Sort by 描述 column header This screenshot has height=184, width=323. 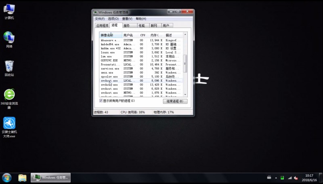tap(174, 35)
